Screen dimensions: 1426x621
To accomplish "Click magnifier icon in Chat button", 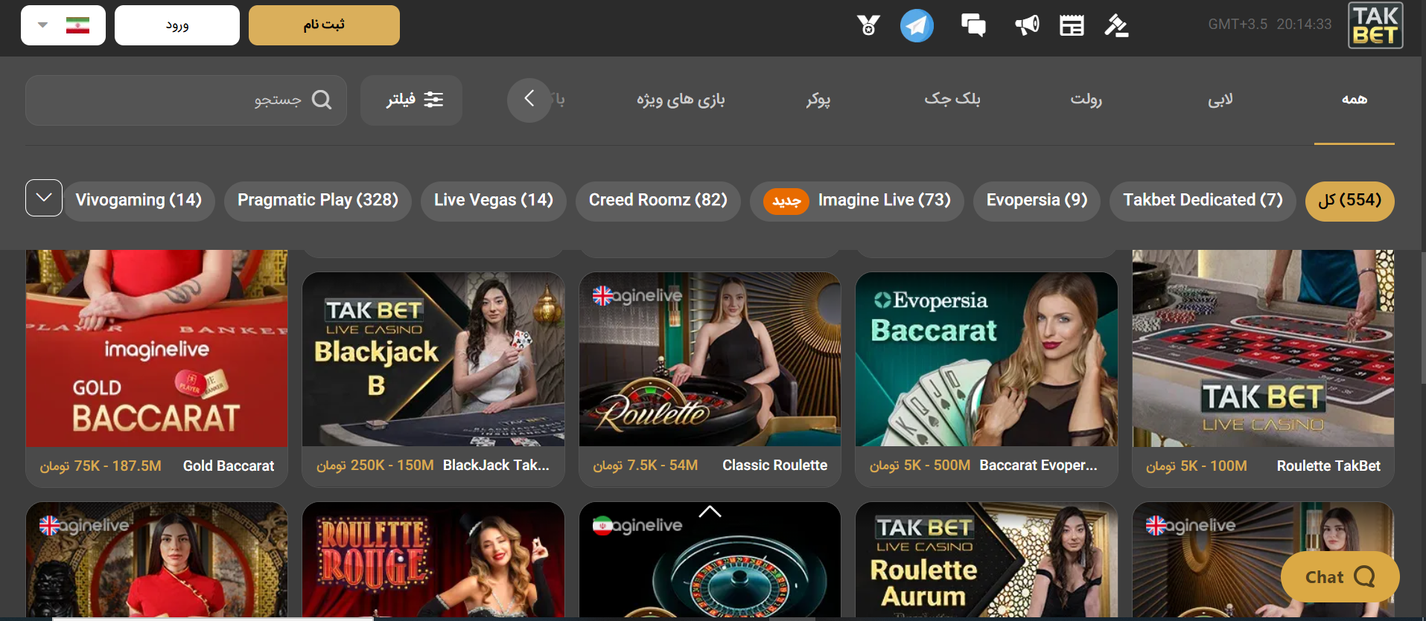I will tap(1364, 576).
